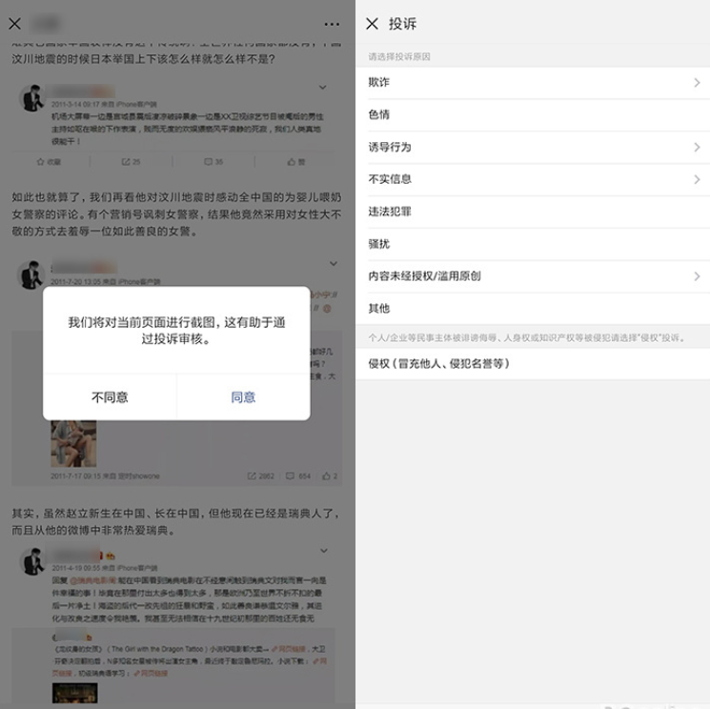The image size is (710, 709).
Task: Select 违法犯罪 complaint reason
Action: click(x=533, y=212)
